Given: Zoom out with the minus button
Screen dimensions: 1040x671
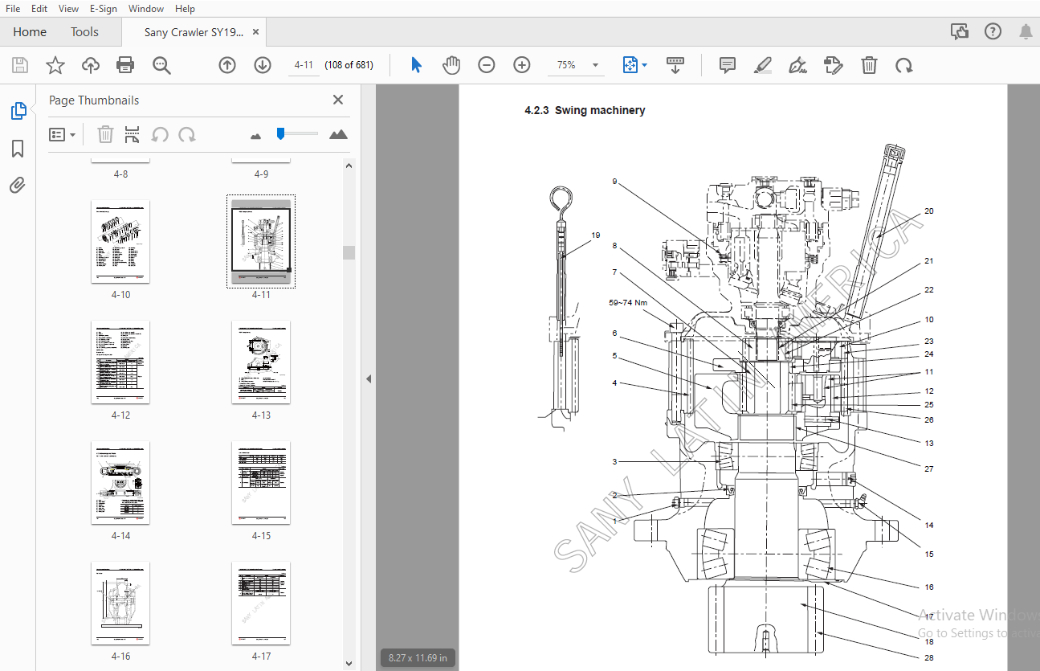Looking at the screenshot, I should [x=487, y=65].
